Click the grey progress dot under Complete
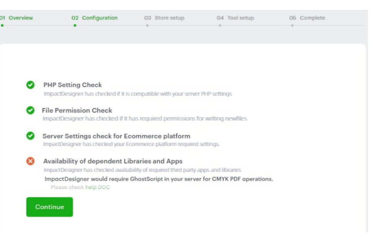The image size is (376, 242). [292, 26]
